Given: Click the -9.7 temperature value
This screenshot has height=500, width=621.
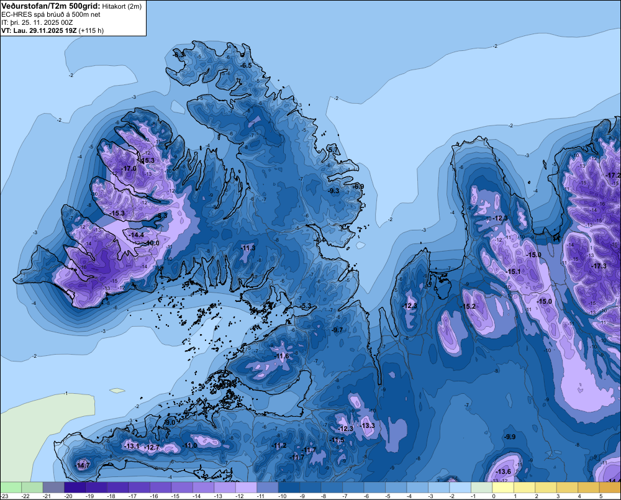Looking at the screenshot, I should [x=337, y=330].
